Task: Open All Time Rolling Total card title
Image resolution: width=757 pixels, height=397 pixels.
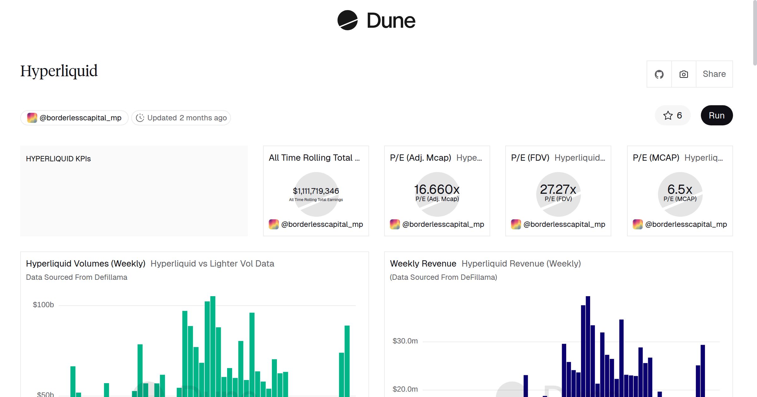Action: (x=314, y=158)
